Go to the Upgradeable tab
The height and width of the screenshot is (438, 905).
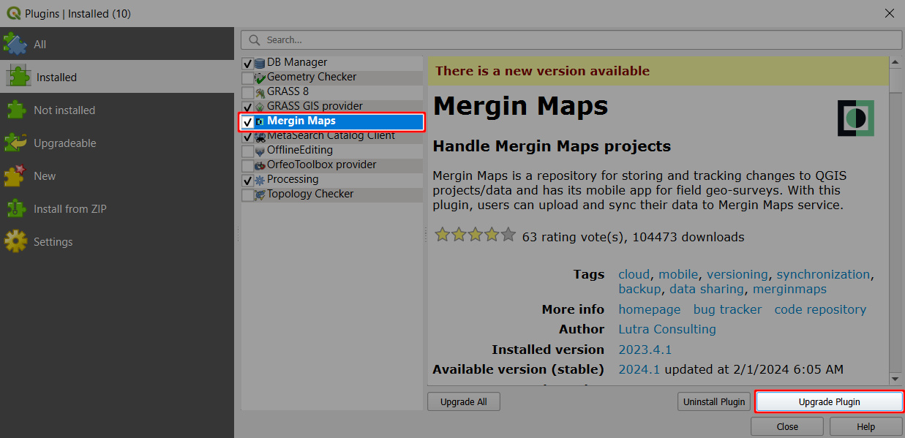[x=117, y=143]
